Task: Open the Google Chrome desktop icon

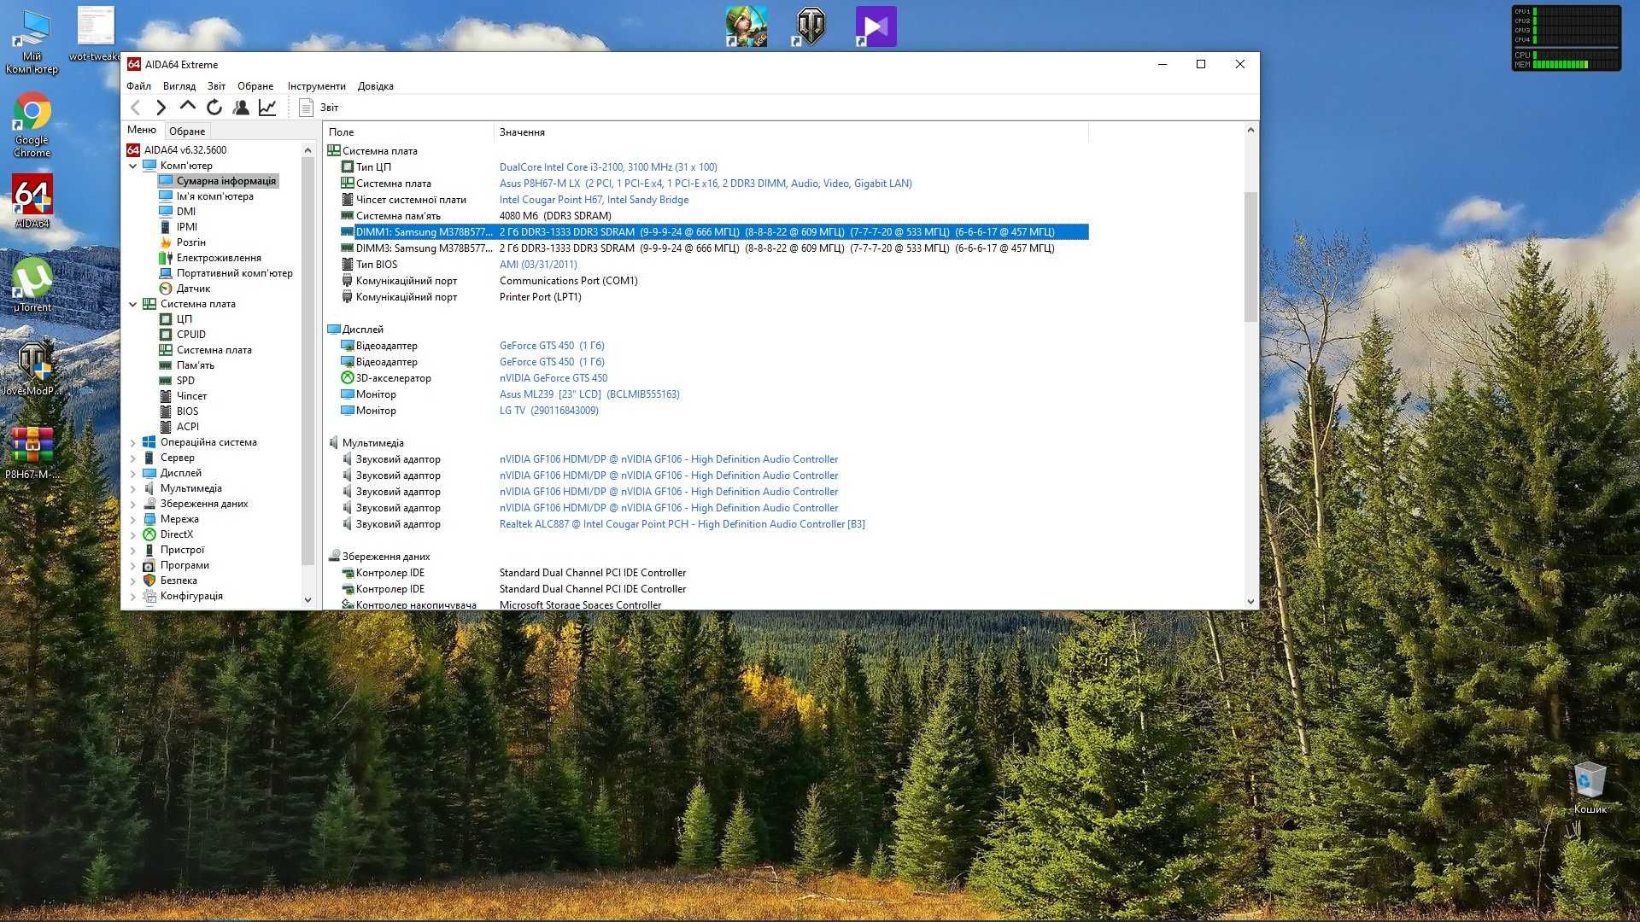Action: [32, 125]
